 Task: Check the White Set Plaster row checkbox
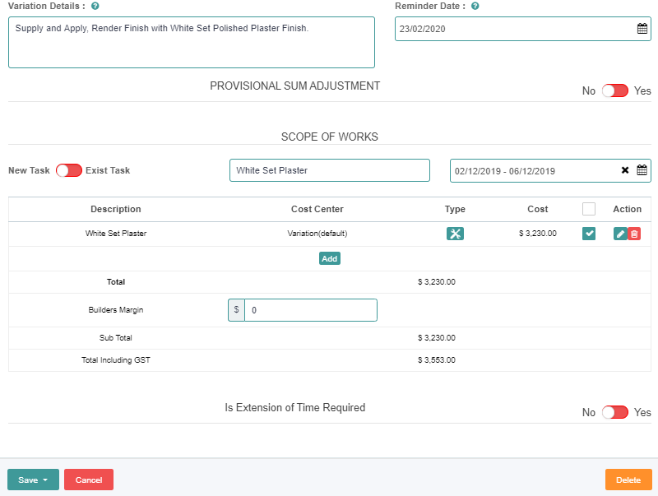pos(589,234)
